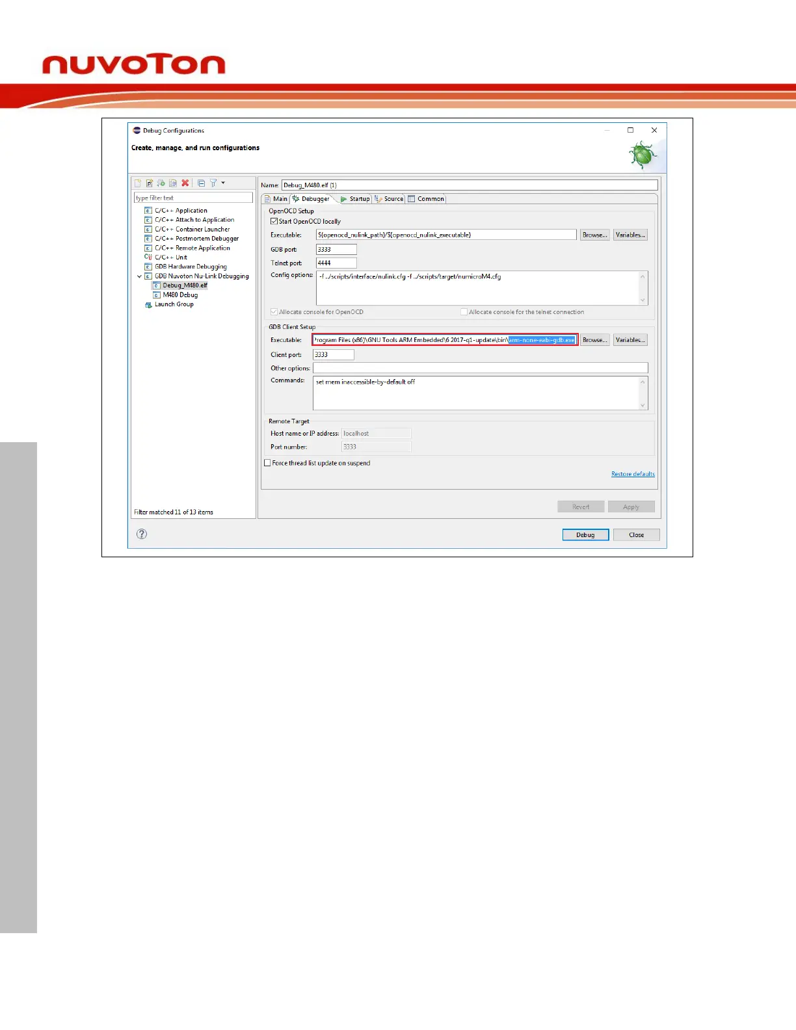Toggle Start OpenOCD locally checkbox

[x=274, y=222]
